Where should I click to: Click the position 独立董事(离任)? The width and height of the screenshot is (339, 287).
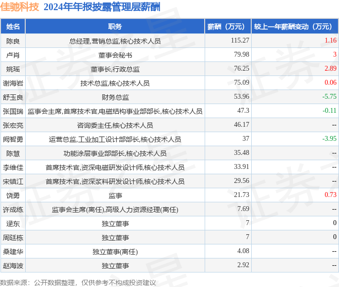point(115,252)
